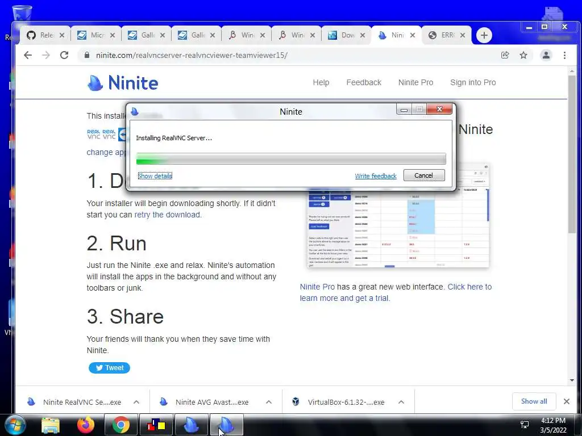
Task: Open the Chrome profile avatar
Action: tap(546, 55)
